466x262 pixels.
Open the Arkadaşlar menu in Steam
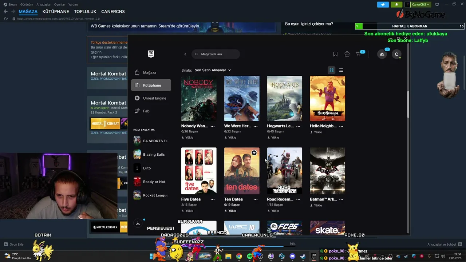[44, 4]
